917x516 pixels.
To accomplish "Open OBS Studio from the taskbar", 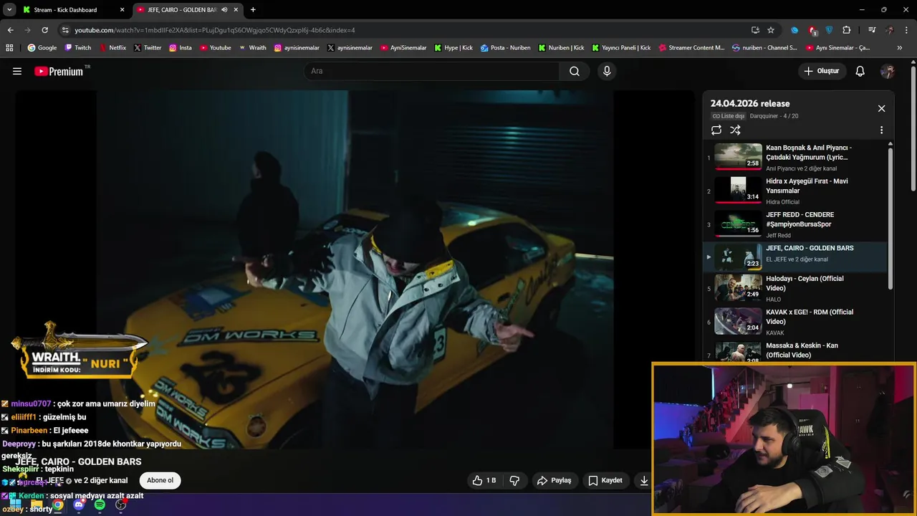I will [x=121, y=505].
